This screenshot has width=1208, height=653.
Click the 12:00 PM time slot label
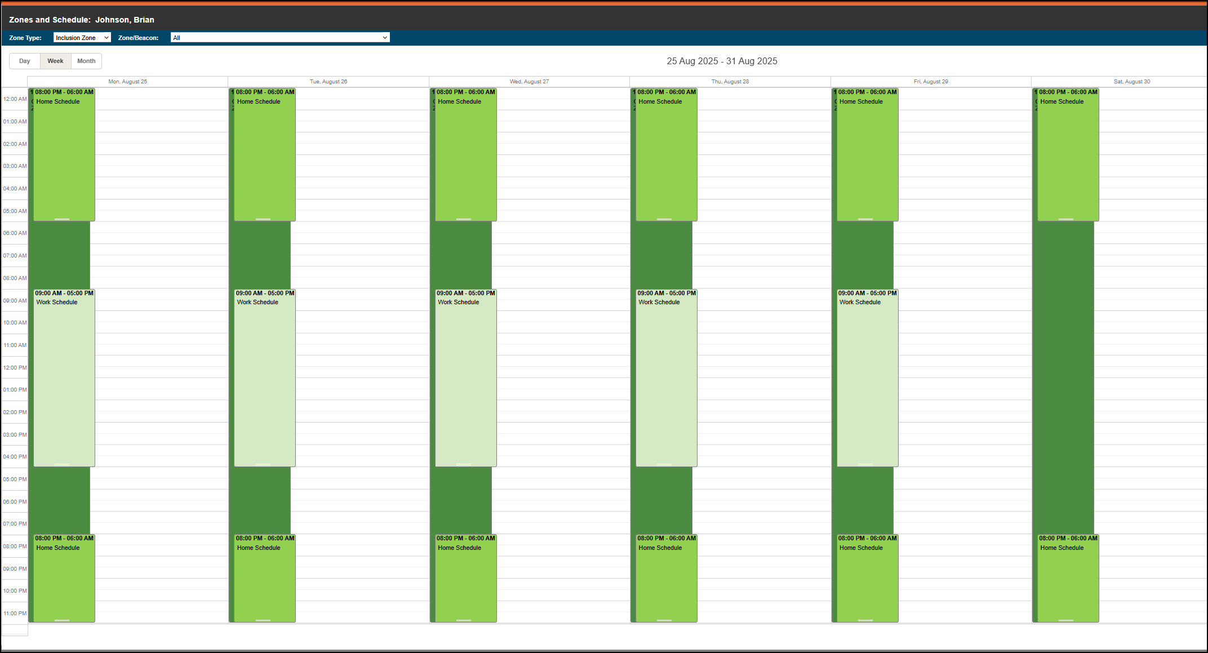click(x=15, y=367)
